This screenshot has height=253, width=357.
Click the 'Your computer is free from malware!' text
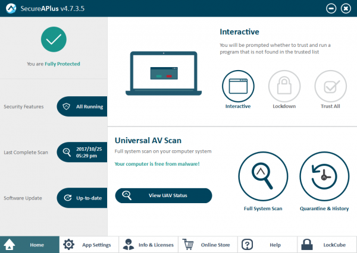[x=157, y=164]
